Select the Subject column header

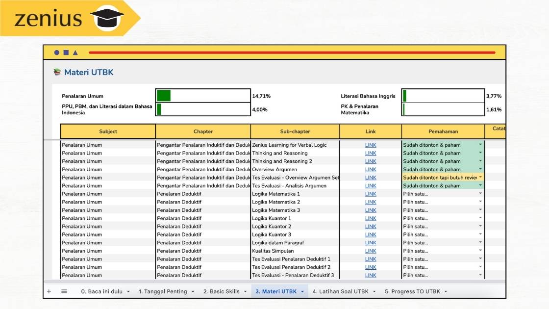click(x=108, y=131)
